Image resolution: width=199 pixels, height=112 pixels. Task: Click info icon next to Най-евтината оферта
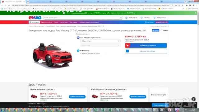(54, 90)
